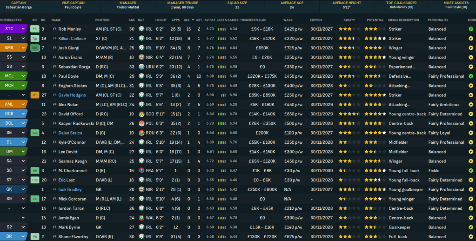The width and height of the screenshot is (476, 241).
Task: Click Lee Devitt's last 5 games form bars
Action: (224, 152)
